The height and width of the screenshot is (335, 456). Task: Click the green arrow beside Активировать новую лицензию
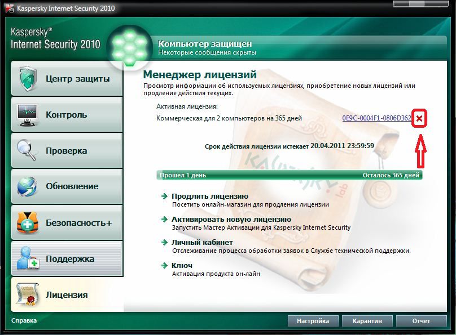click(x=165, y=219)
